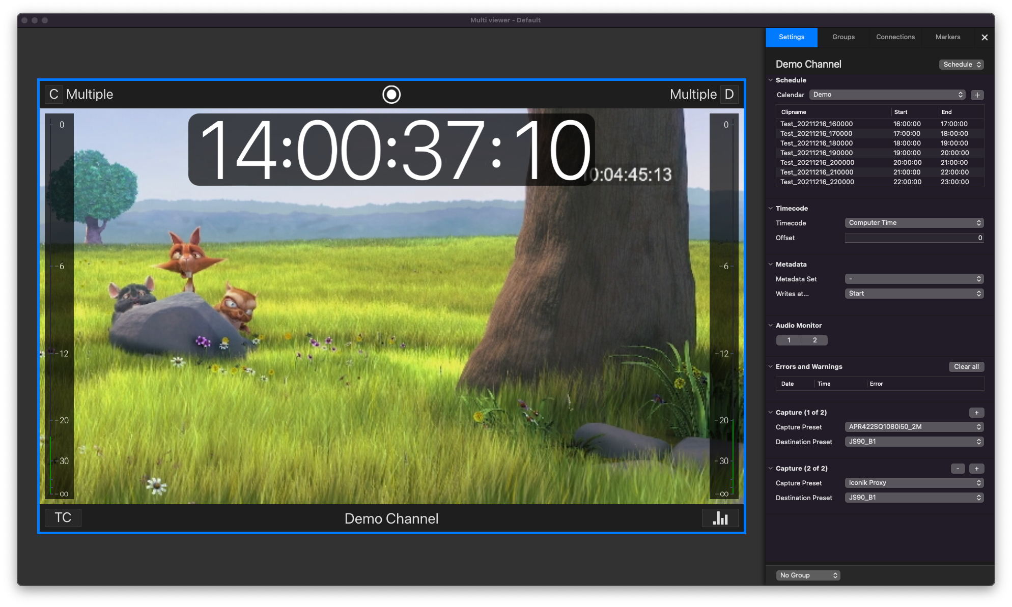Select schedule row Test_20211216_200000
This screenshot has height=607, width=1012.
(x=880, y=163)
